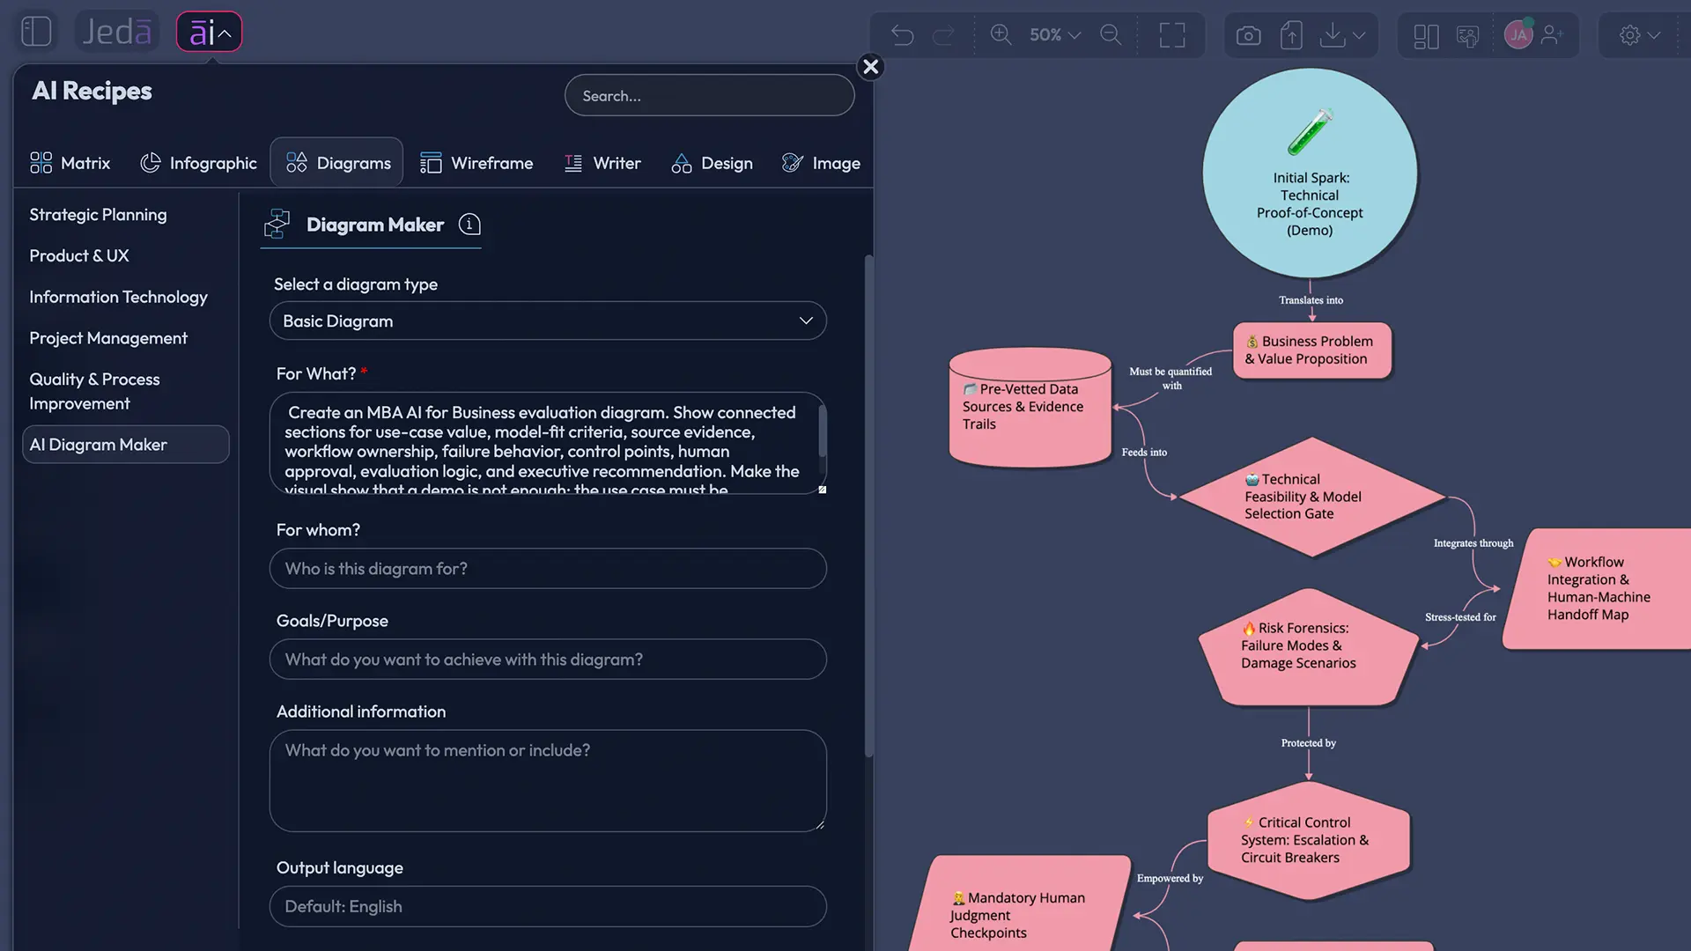Screen dimensions: 1691x951
Task: Open the settings gear icon
Action: coord(1630,35)
